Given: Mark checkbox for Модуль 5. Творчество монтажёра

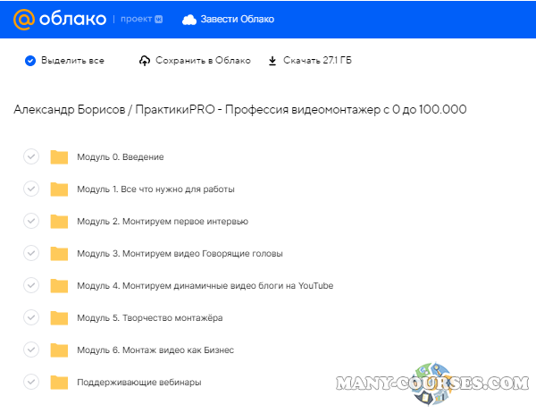Looking at the screenshot, I should (30, 318).
